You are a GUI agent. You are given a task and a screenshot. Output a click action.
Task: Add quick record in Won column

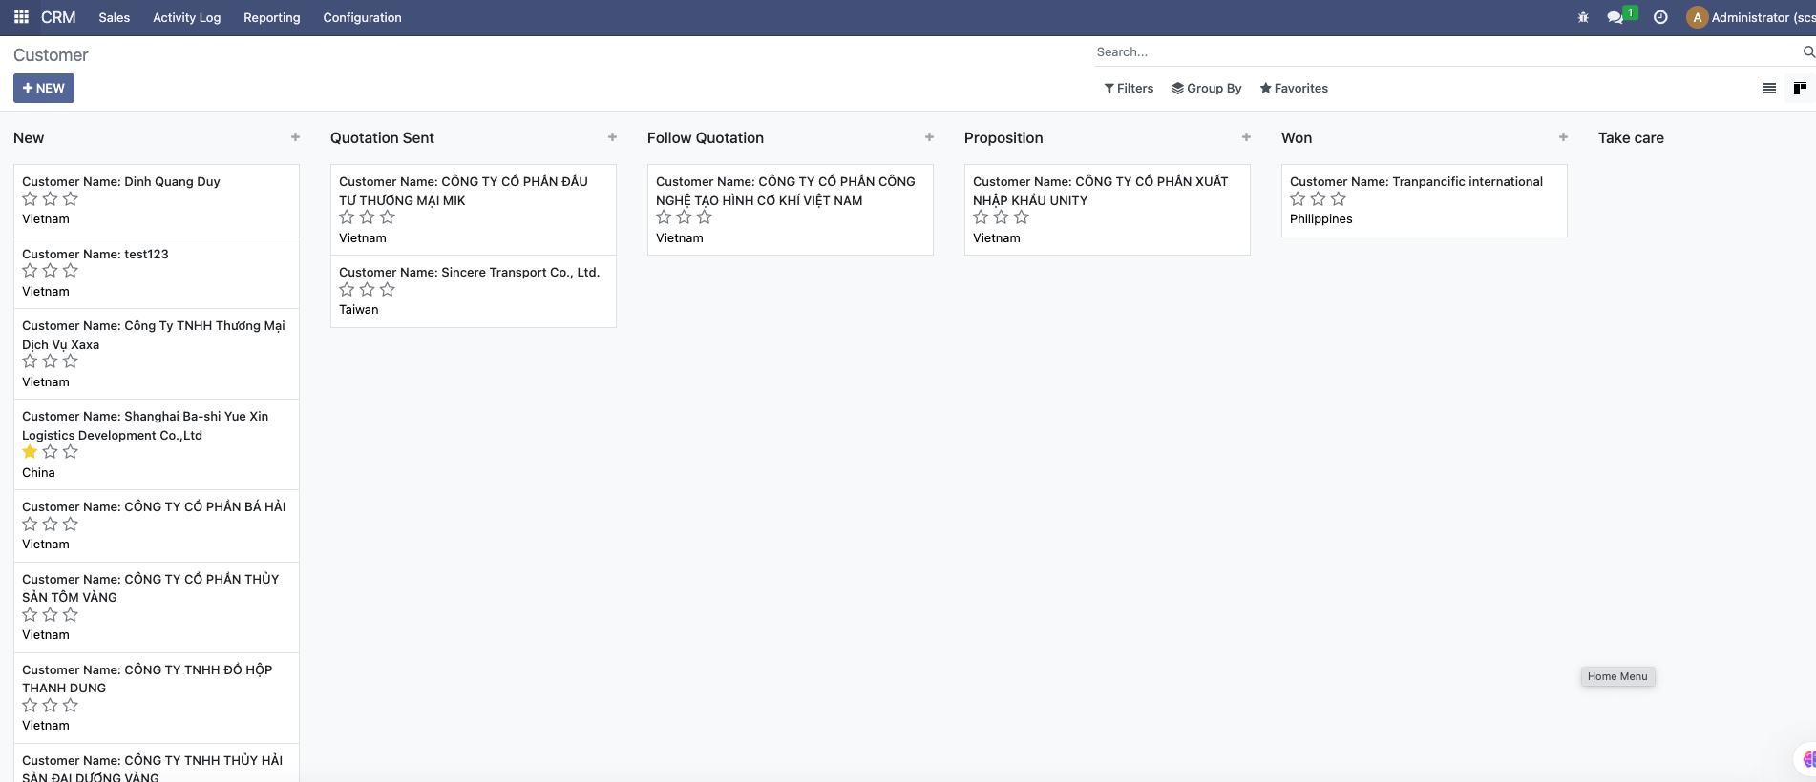click(x=1563, y=137)
